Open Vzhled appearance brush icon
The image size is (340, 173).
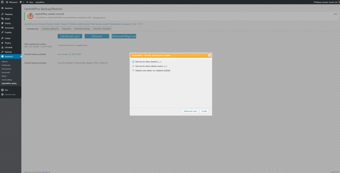click(2, 38)
